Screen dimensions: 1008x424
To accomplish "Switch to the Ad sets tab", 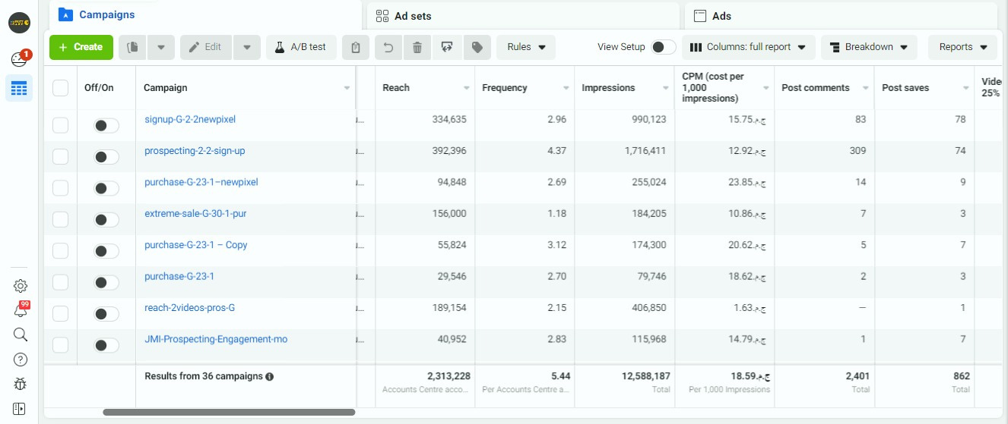I will (x=523, y=16).
